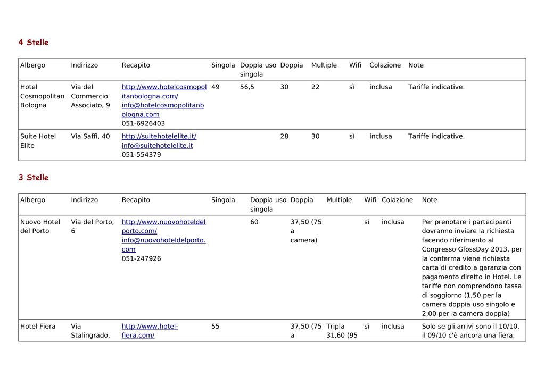Select the '4 Stelle' heading

34,43
